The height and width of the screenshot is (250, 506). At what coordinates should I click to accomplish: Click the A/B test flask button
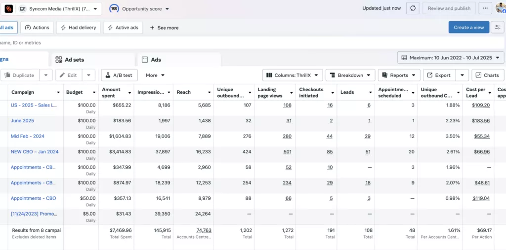pos(119,75)
